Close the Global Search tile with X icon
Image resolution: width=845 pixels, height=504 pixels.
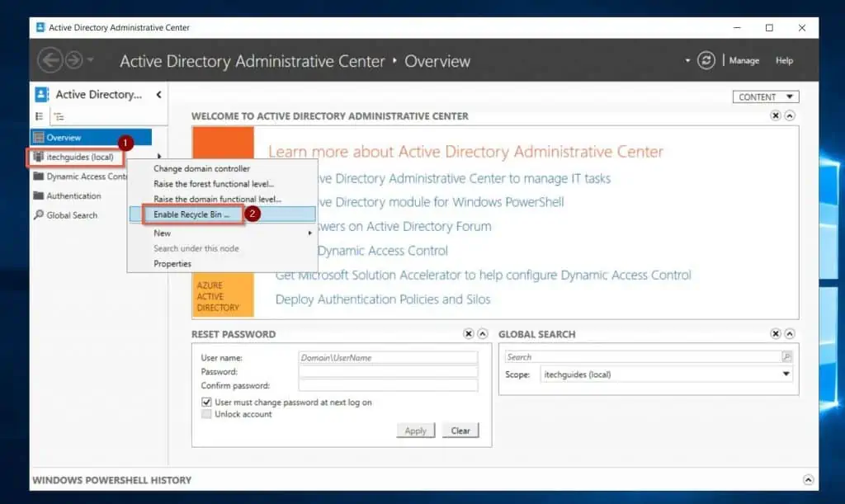(776, 334)
